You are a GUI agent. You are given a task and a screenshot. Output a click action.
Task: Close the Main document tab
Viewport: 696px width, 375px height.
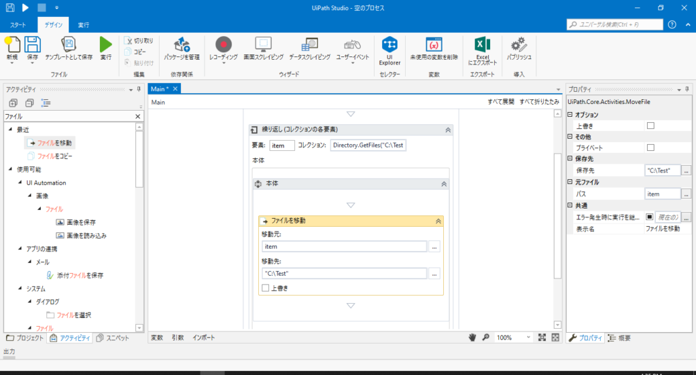[175, 89]
